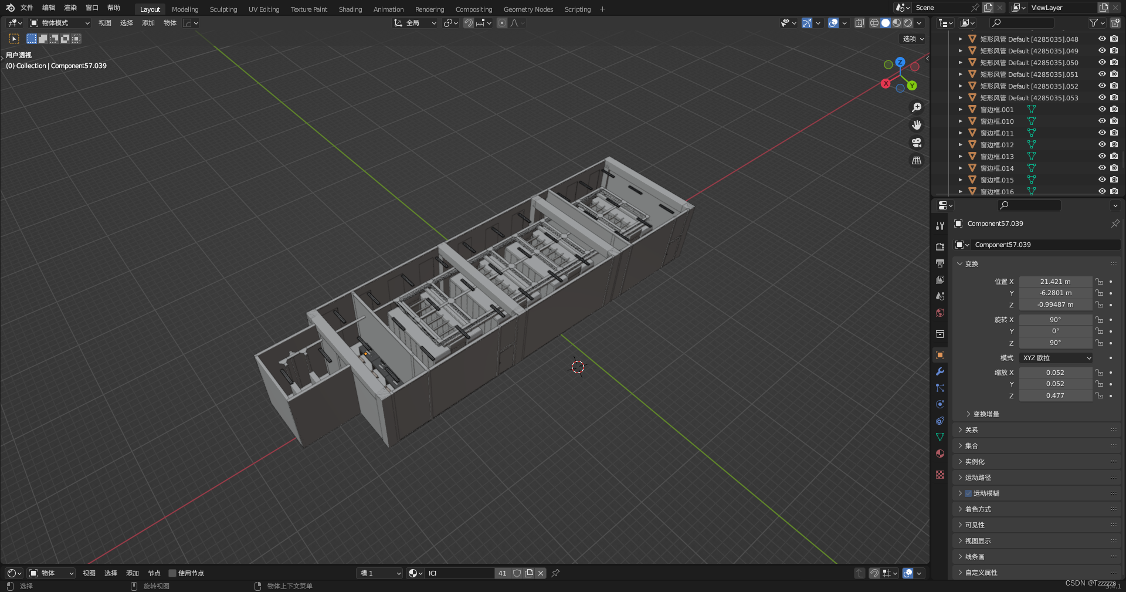Image resolution: width=1126 pixels, height=592 pixels.
Task: Disable camera render toggle for 矩形风管 Default .048
Action: click(1113, 39)
